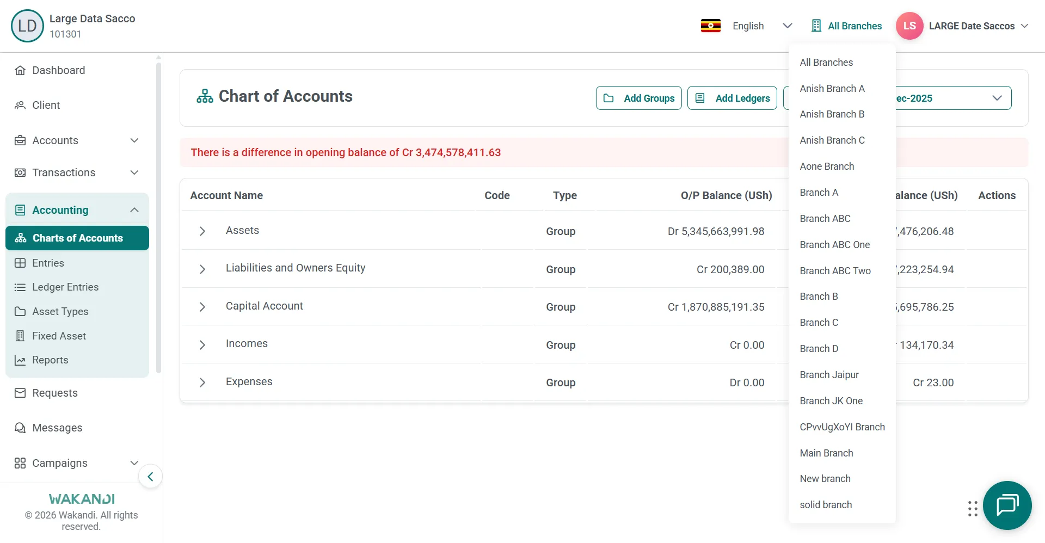1045x543 pixels.
Task: Open the LARGE Date Saccos user menu
Action: (978, 26)
